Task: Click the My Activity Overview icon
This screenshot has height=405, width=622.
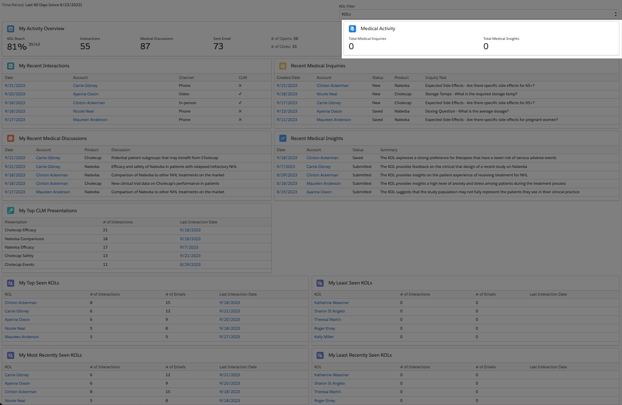Action: (11, 29)
